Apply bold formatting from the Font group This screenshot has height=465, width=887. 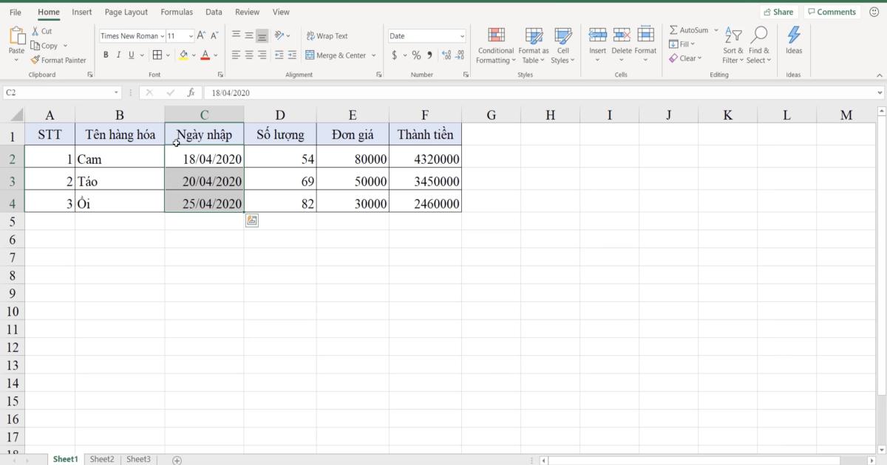point(106,55)
